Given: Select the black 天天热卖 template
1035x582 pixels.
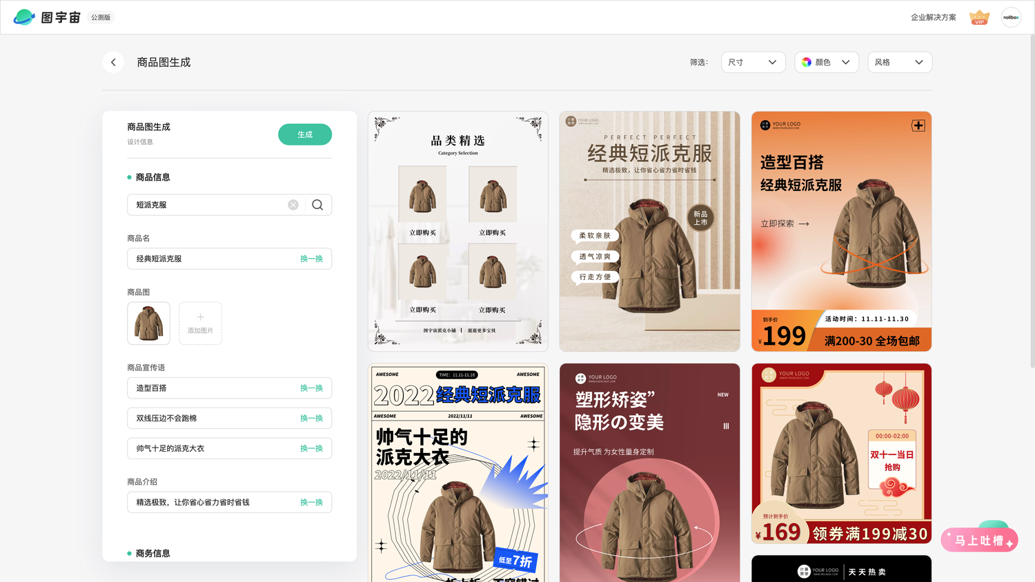Looking at the screenshot, I should pos(841,569).
